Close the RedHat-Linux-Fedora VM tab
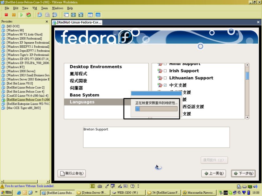Image resolution: width=262 pixels, height=196 pixels. point(258,22)
